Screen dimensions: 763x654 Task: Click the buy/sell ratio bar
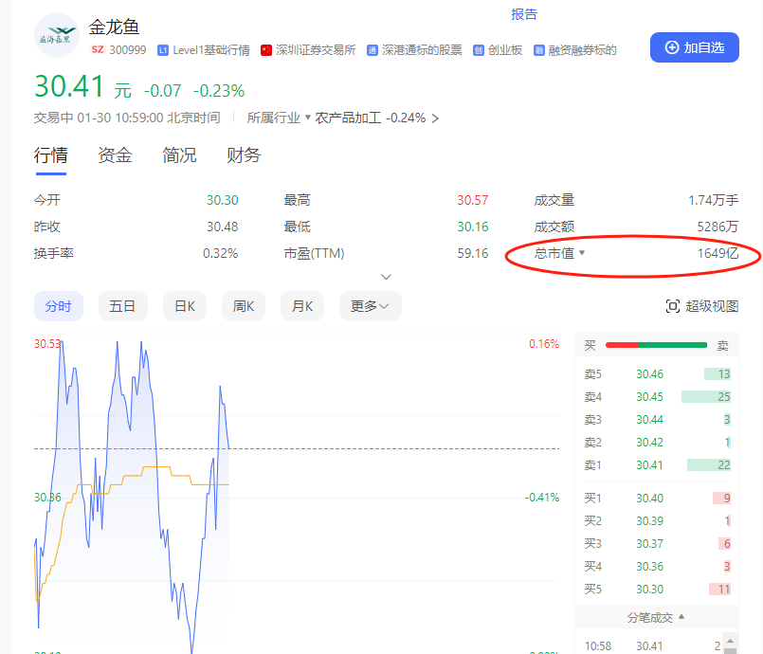(656, 345)
